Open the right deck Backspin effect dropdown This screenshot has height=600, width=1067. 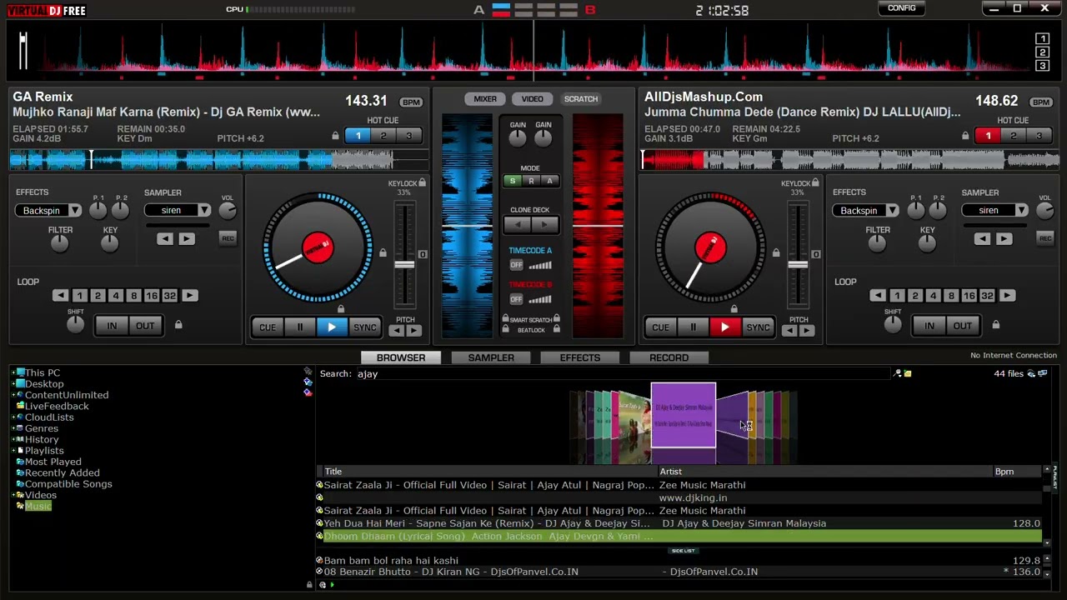pos(893,211)
